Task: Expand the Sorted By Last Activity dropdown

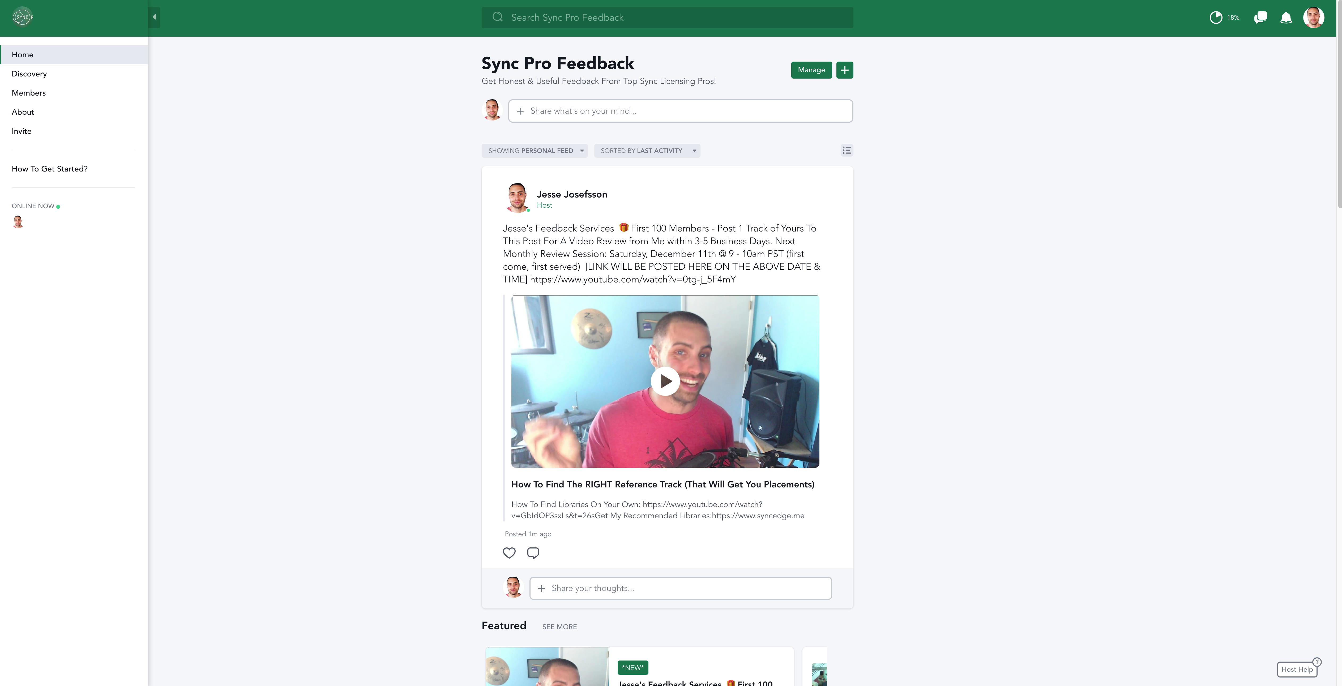Action: point(647,151)
